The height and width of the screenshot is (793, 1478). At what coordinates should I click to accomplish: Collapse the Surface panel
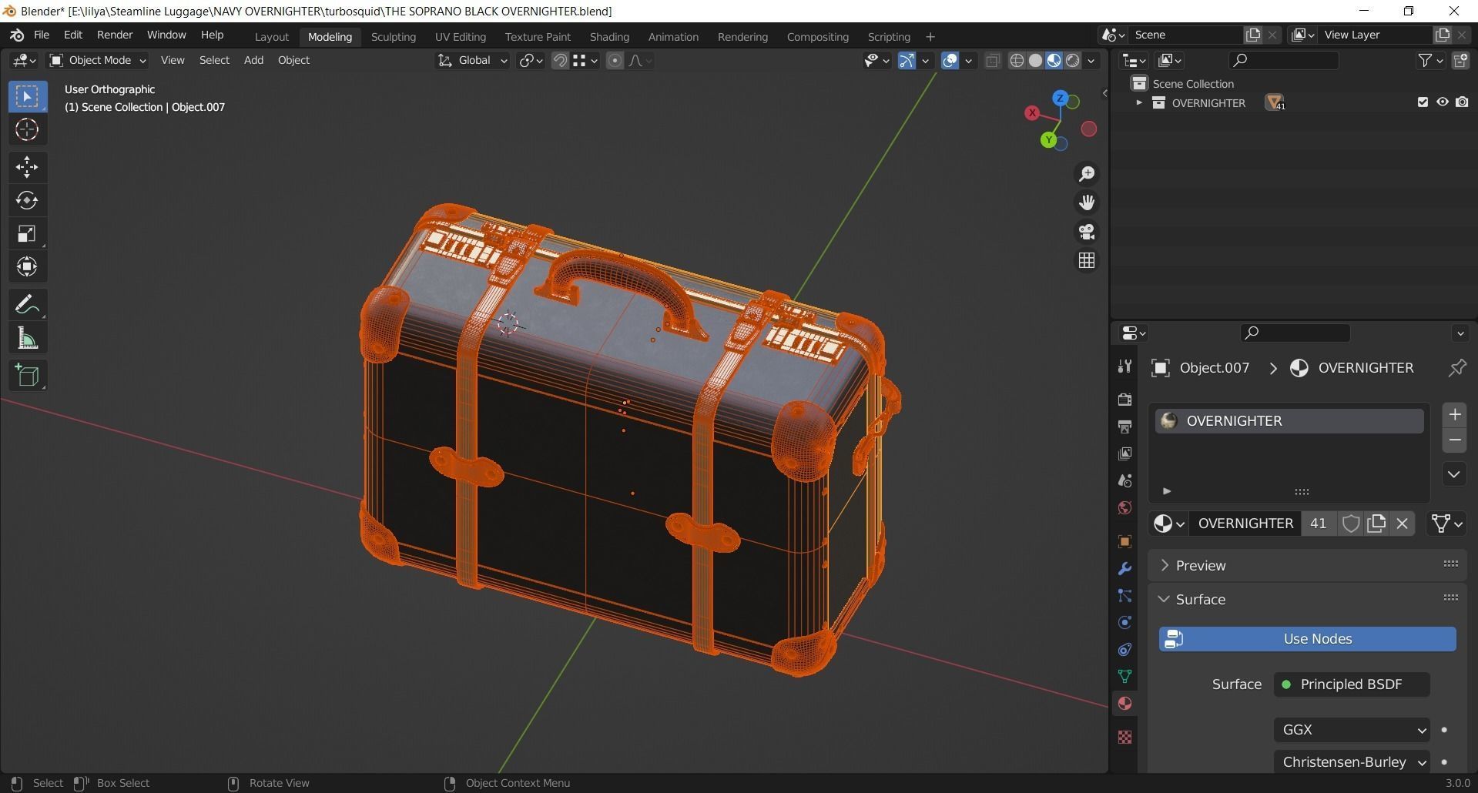coord(1306,600)
